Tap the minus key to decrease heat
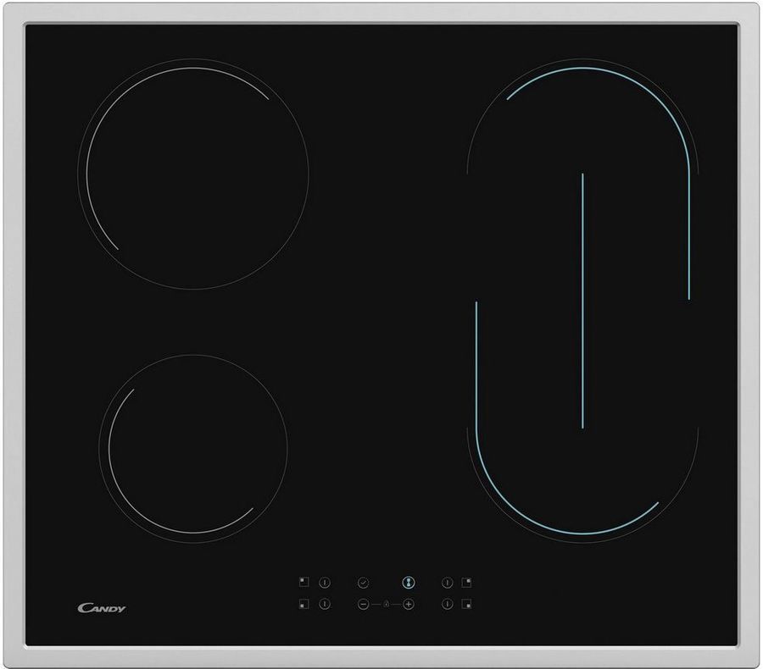The width and height of the screenshot is (763, 669). pos(363,604)
